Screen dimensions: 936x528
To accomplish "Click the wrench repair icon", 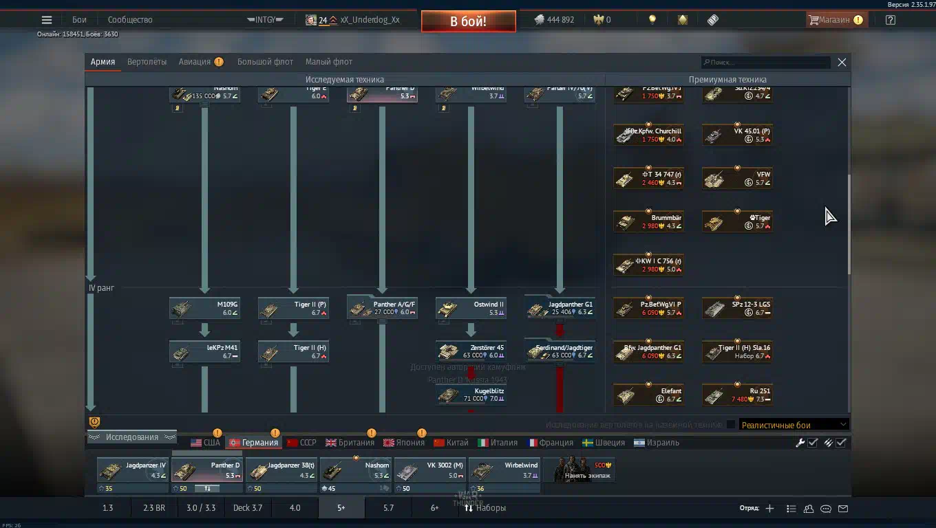I will 800,443.
